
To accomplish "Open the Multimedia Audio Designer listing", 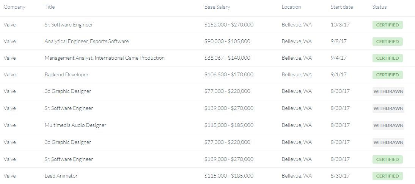I will tap(75, 125).
